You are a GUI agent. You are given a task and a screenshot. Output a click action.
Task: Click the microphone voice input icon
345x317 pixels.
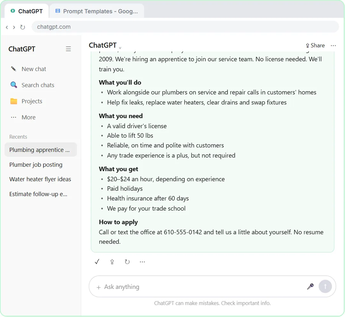pyautogui.click(x=310, y=286)
